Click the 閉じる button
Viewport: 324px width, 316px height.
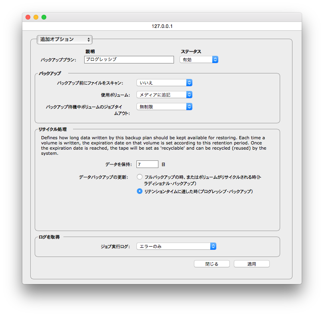(x=211, y=264)
